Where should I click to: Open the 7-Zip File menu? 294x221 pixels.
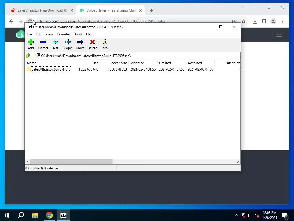pyautogui.click(x=29, y=34)
